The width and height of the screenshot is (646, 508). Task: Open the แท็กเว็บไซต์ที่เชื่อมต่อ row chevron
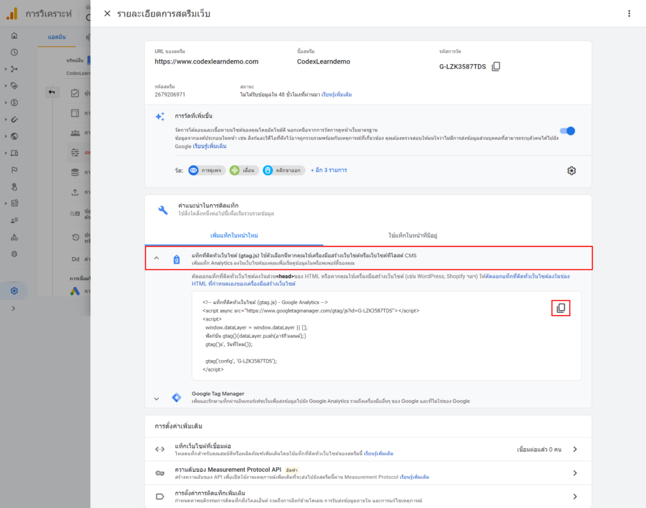[575, 449]
